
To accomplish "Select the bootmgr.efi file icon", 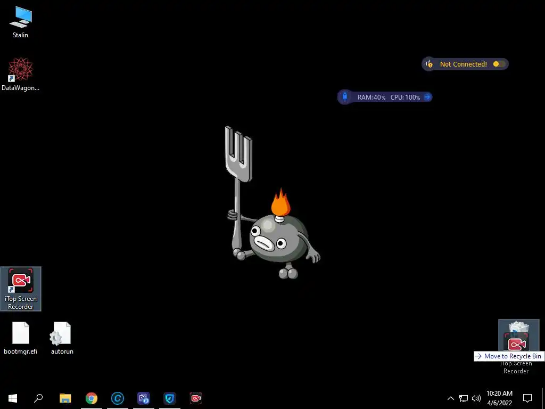I will click(x=21, y=338).
